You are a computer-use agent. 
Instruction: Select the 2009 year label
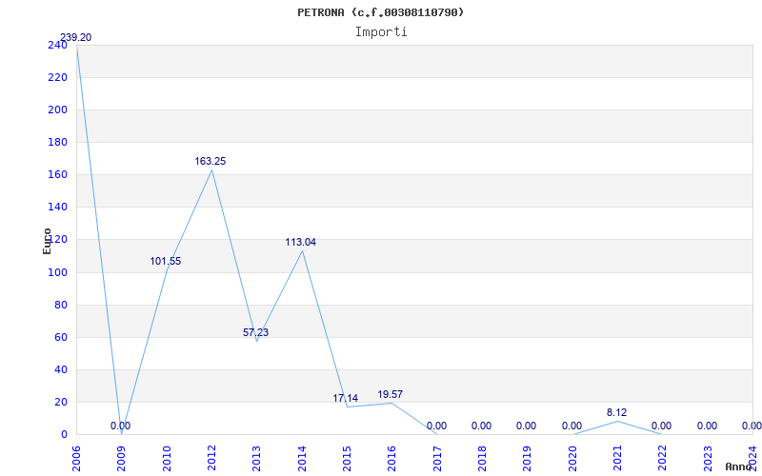(122, 459)
